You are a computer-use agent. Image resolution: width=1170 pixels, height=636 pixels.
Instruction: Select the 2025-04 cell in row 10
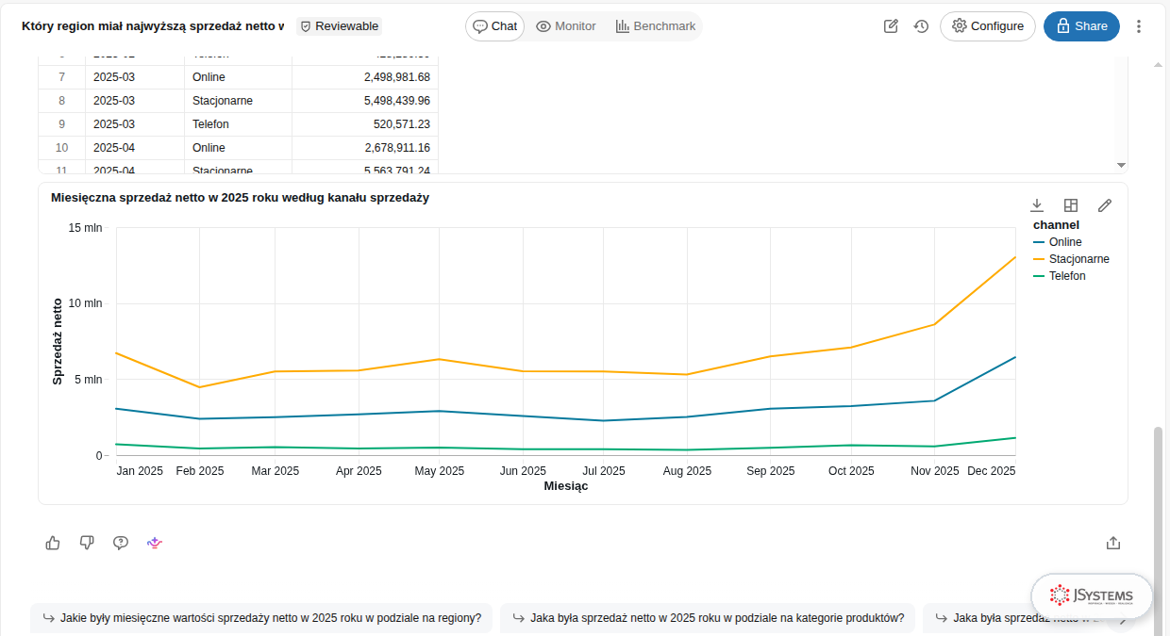pyautogui.click(x=135, y=148)
